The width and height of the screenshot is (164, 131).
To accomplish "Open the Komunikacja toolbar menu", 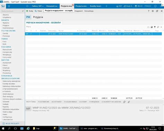I will [x=89, y=11].
